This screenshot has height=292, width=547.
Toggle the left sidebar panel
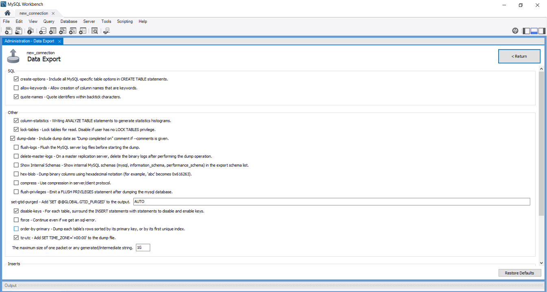coord(526,31)
